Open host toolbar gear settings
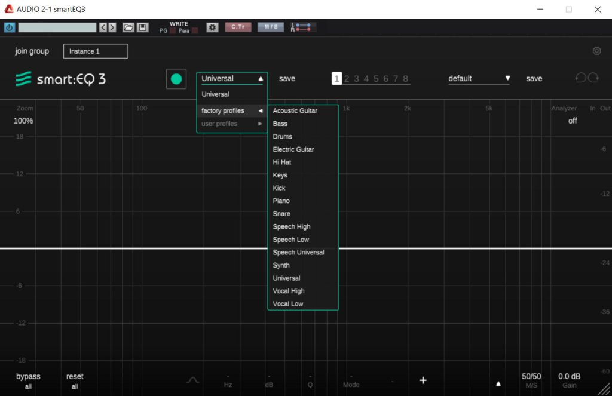This screenshot has height=396, width=612. [x=212, y=27]
